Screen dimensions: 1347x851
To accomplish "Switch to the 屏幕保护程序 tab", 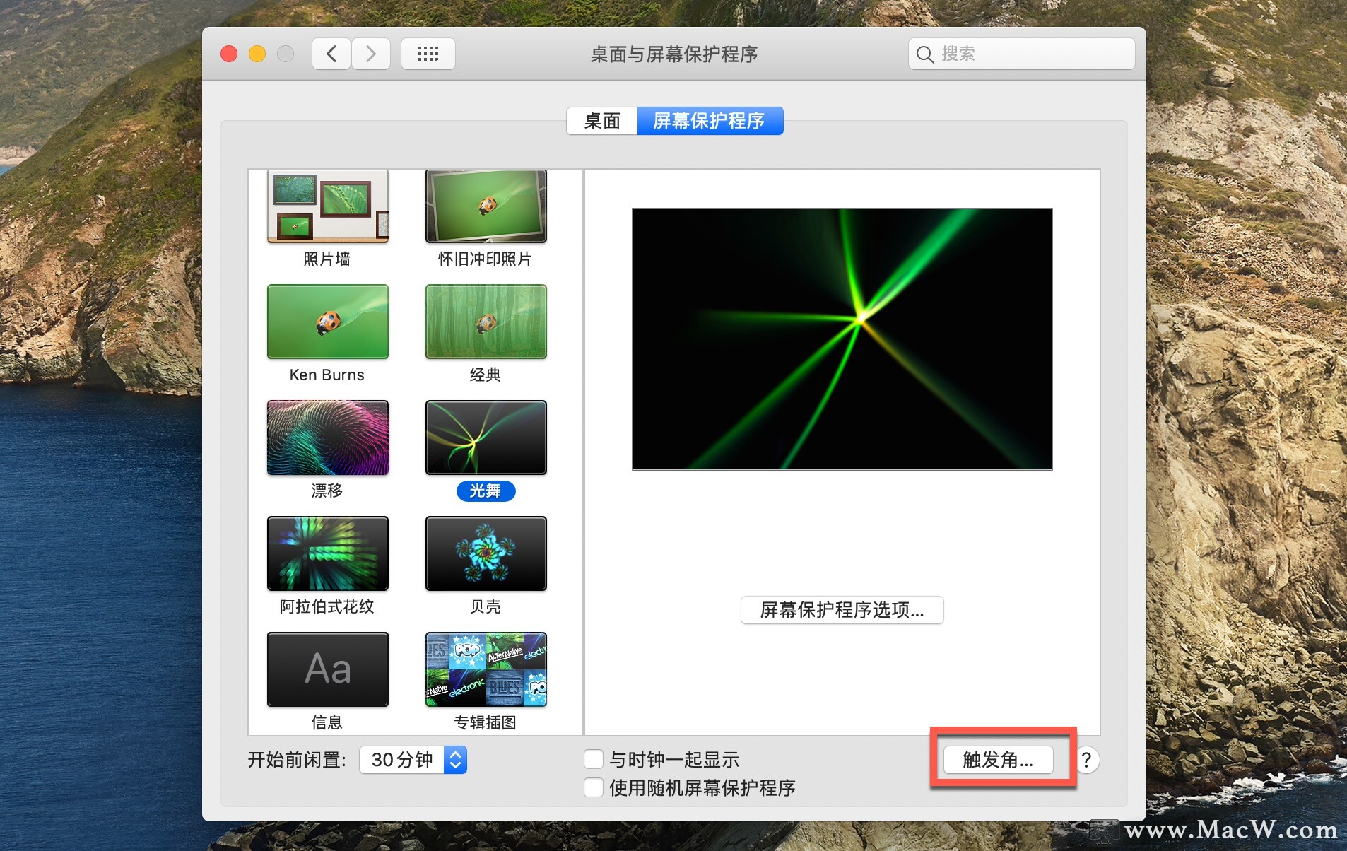I will (710, 120).
